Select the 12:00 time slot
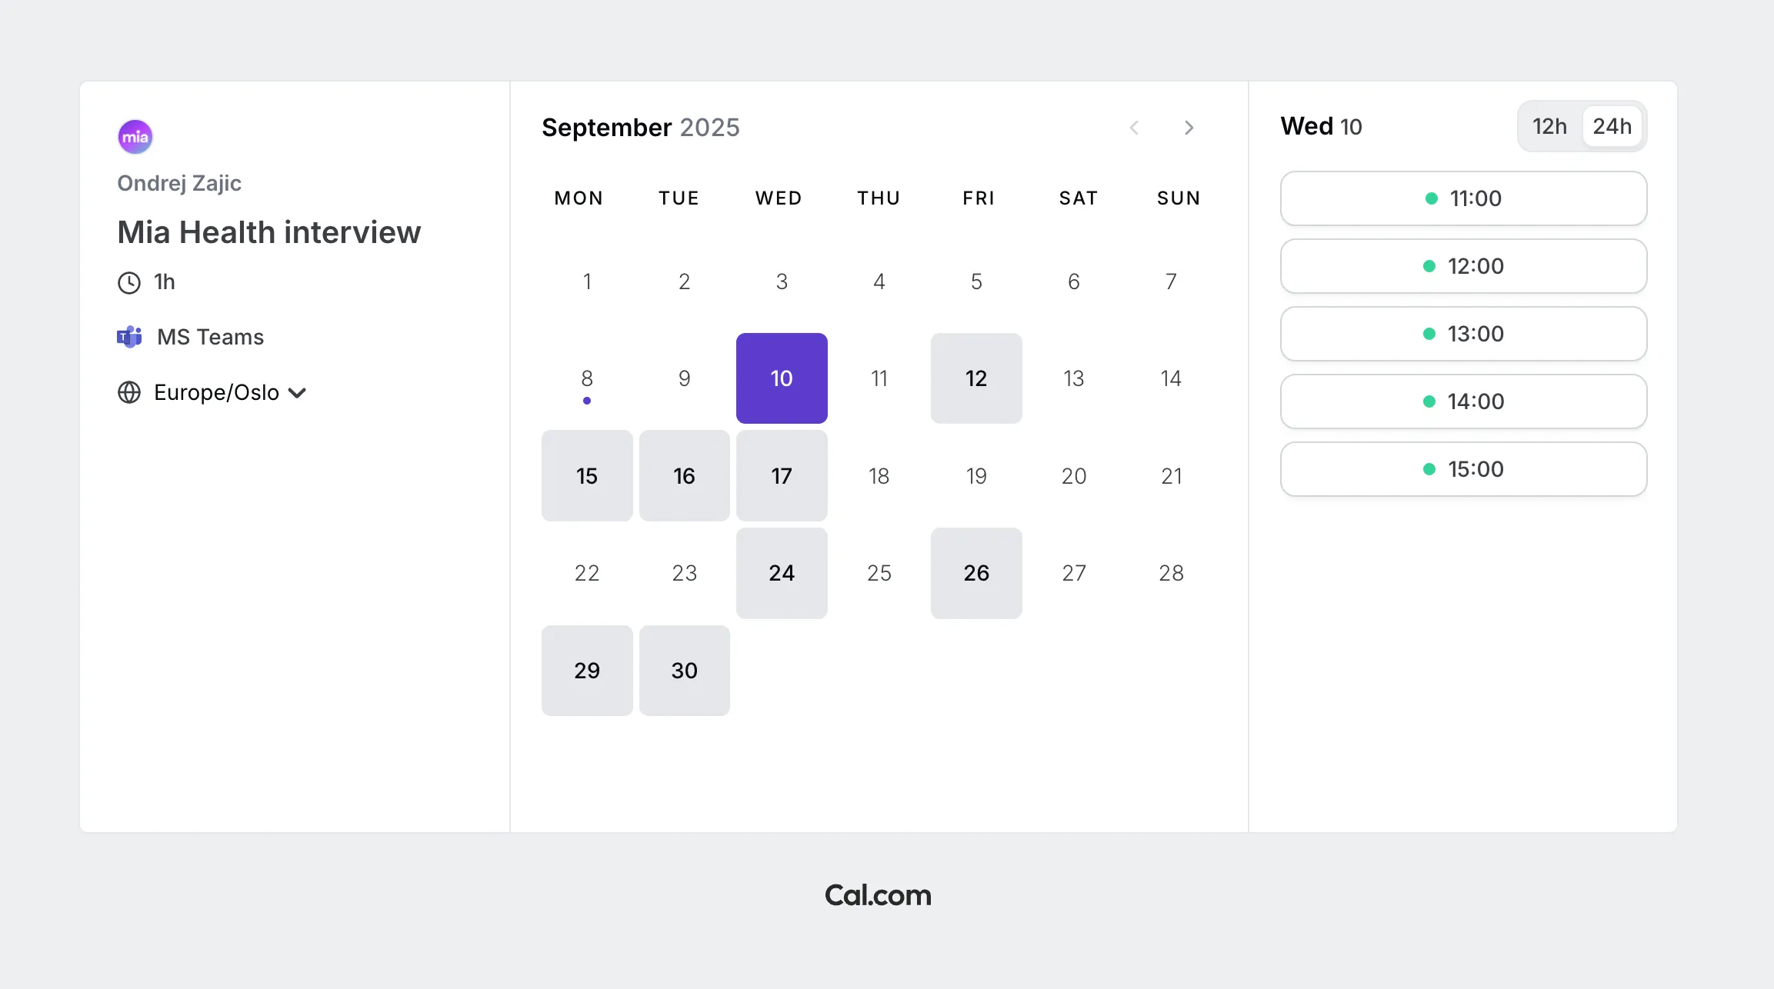The height and width of the screenshot is (989, 1774). (1463, 266)
